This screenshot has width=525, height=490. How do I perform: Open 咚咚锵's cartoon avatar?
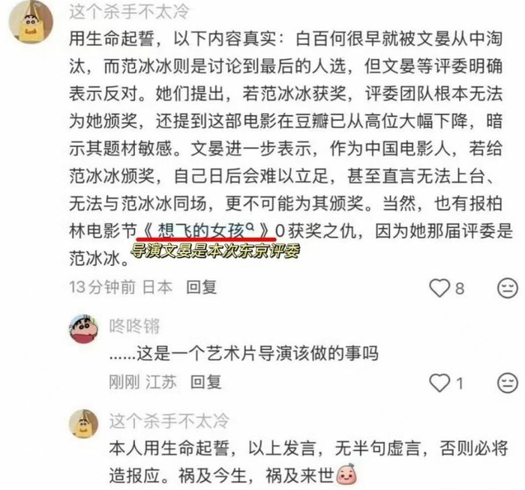click(84, 329)
